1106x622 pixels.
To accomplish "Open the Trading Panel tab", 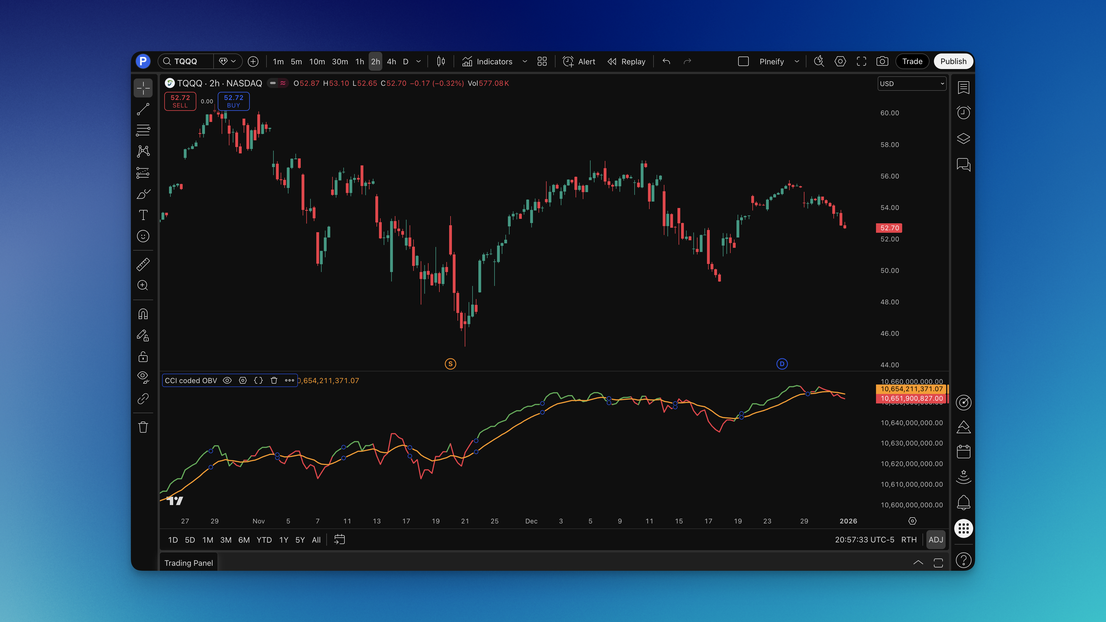I will click(189, 563).
